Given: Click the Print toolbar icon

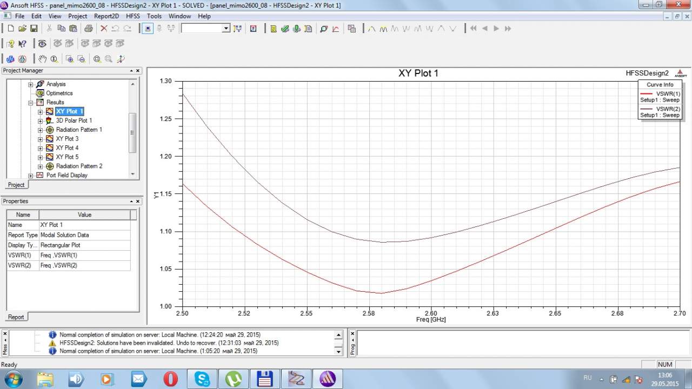Looking at the screenshot, I should 88,29.
